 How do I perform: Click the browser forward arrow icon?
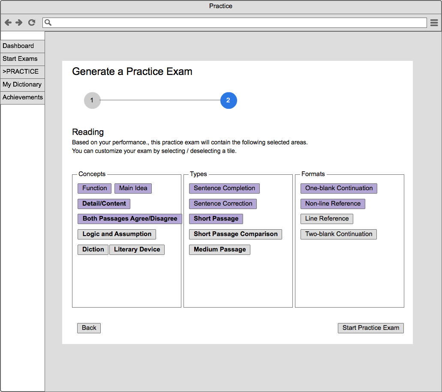[x=19, y=23]
